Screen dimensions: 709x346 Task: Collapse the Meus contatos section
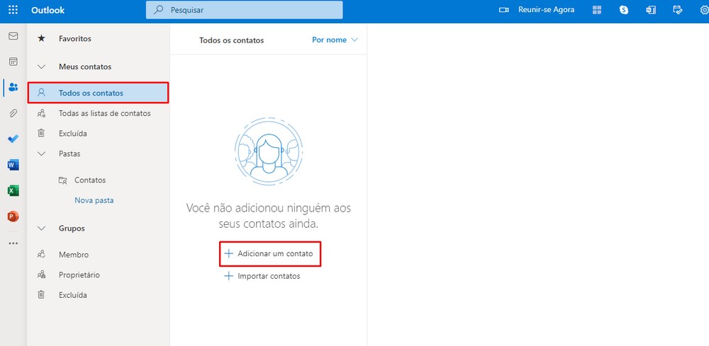click(42, 67)
